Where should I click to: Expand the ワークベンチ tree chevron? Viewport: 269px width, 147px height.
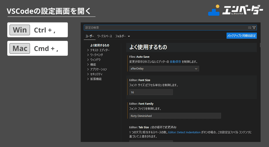[88, 55]
